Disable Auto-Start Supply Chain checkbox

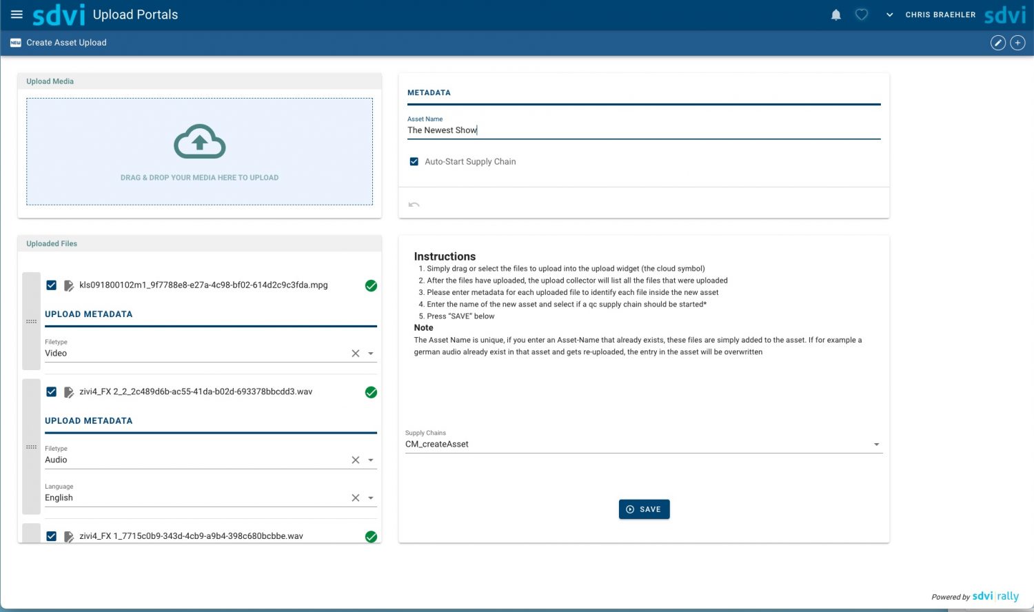coord(414,162)
